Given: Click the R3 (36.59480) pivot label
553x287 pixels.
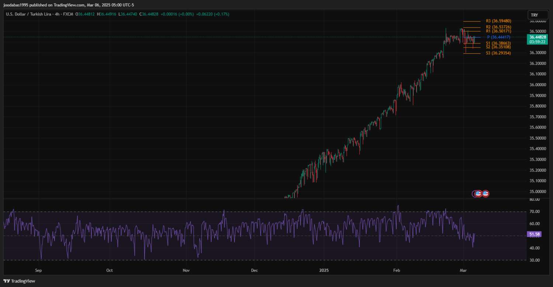Looking at the screenshot, I should click(498, 21).
